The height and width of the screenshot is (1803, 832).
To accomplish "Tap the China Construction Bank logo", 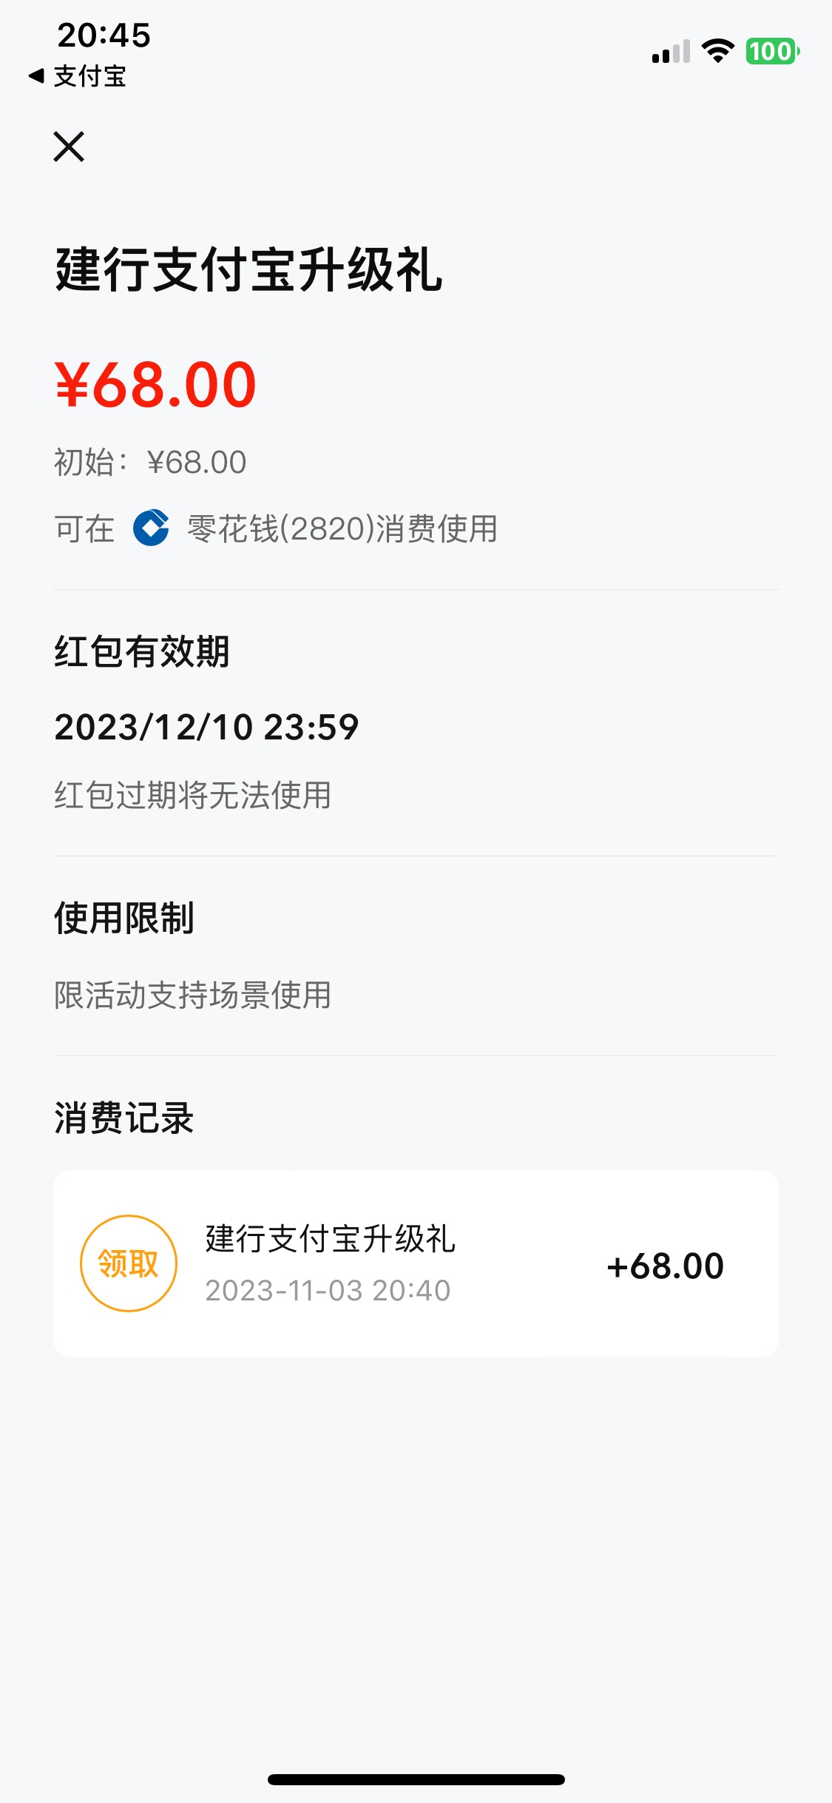I will click(151, 528).
